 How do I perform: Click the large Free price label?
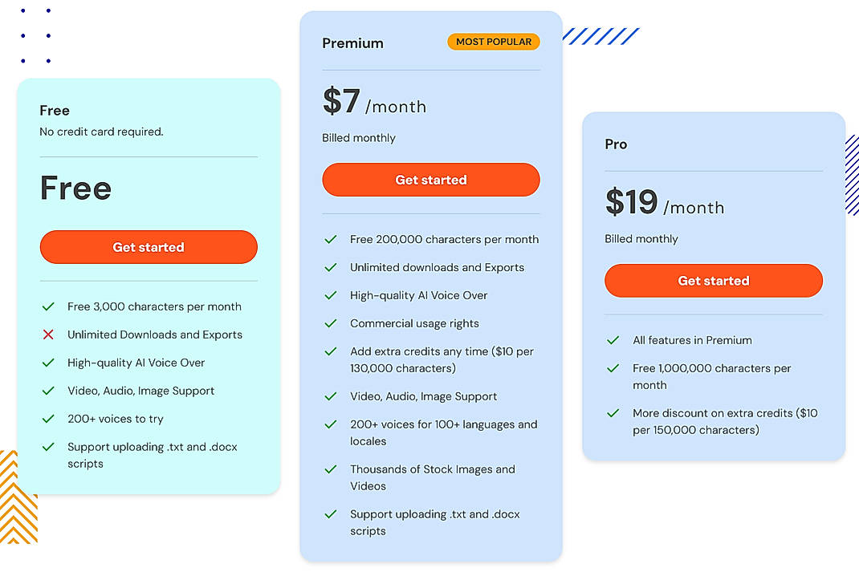click(x=75, y=188)
